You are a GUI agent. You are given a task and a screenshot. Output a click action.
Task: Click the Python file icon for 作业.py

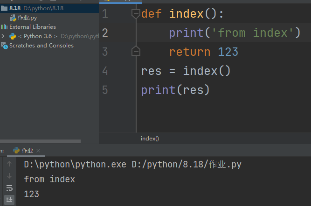point(13,18)
